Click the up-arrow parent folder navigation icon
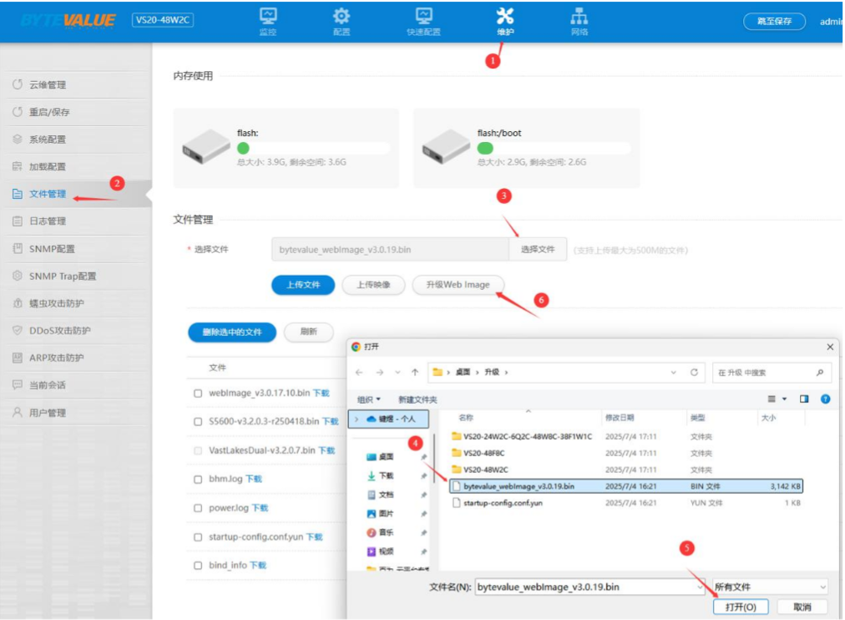 click(415, 373)
